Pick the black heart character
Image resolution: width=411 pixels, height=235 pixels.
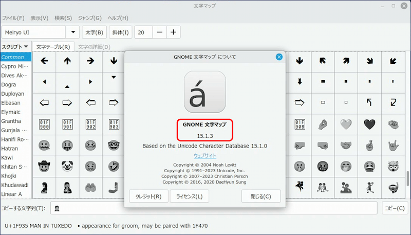click(x=369, y=124)
